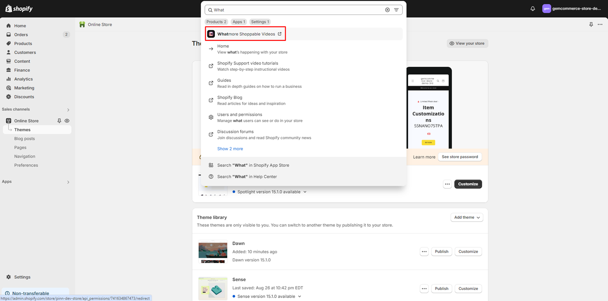Image resolution: width=608 pixels, height=301 pixels.
Task: Filter results by Settings 1 chip
Action: point(260,22)
